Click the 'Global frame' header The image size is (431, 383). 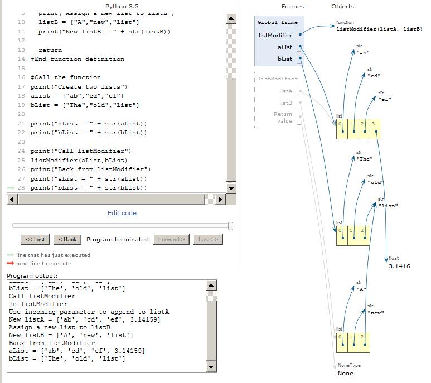[277, 22]
